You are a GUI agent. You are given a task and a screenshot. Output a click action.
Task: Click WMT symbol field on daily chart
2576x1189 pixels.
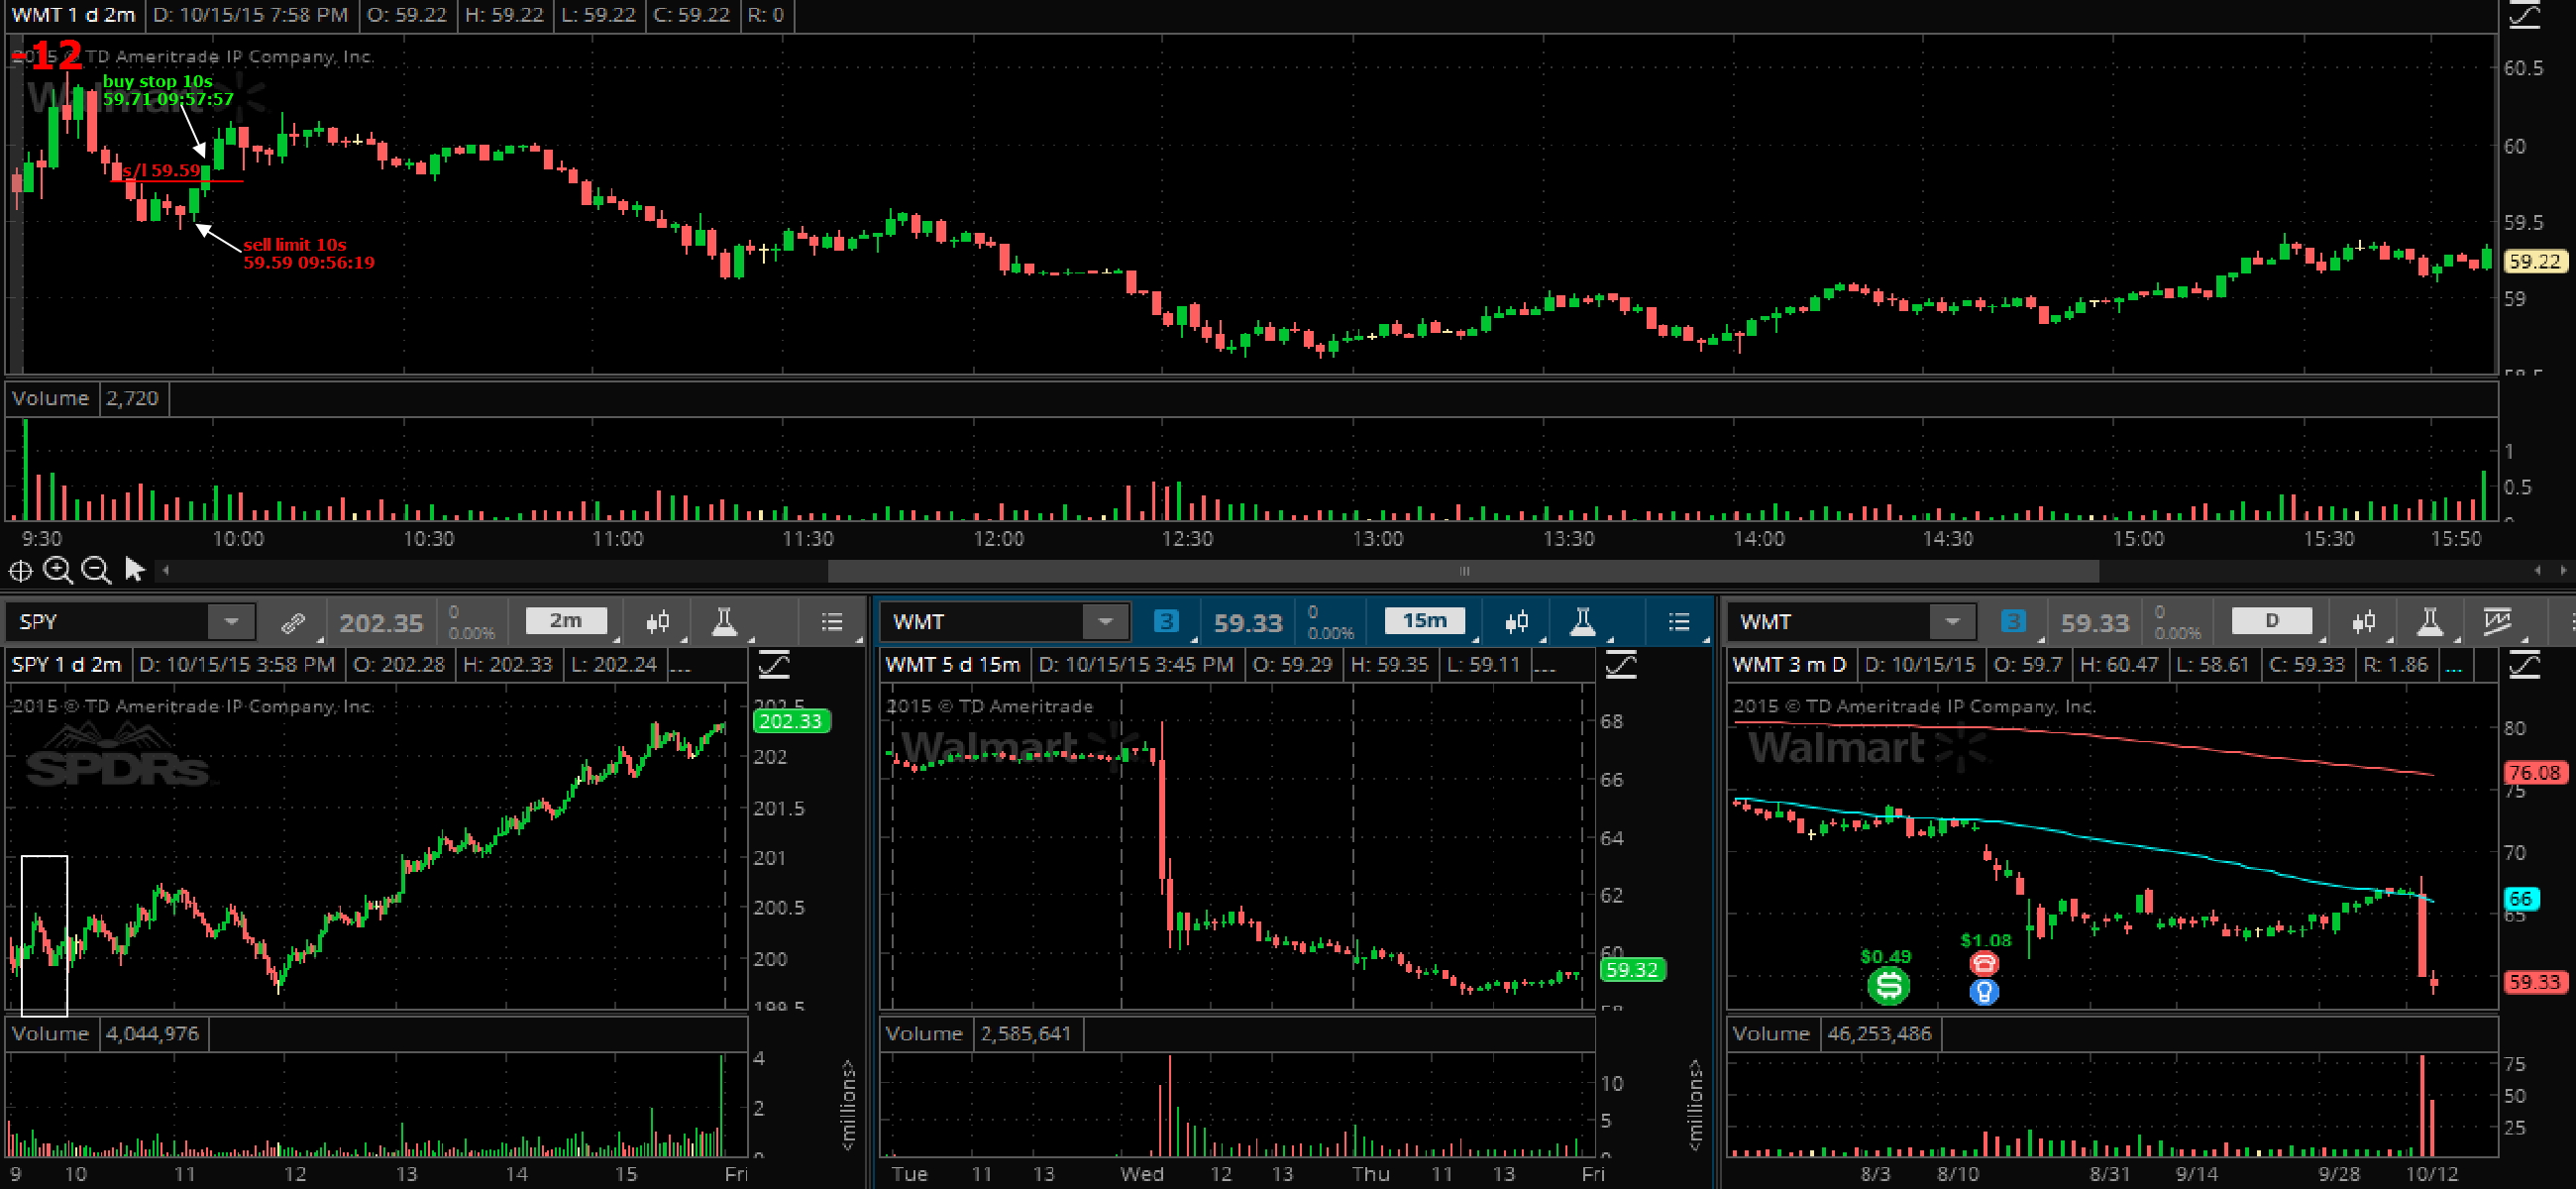click(1829, 622)
